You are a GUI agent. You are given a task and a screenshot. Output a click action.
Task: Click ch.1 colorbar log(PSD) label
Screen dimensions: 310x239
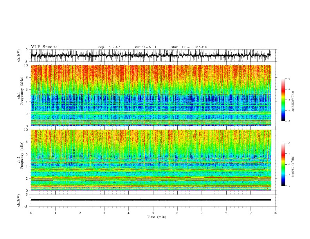pyautogui.click(x=293, y=102)
